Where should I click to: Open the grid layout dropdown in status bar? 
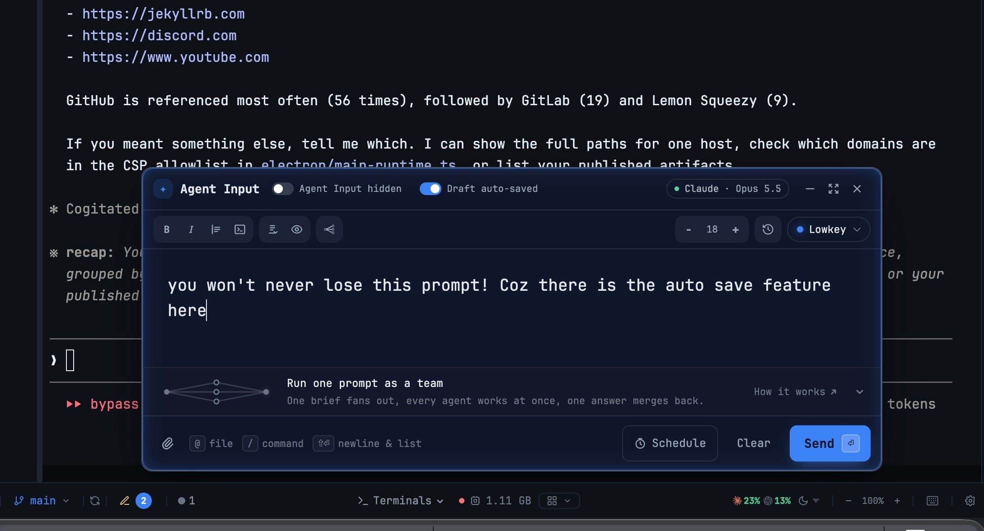tap(559, 501)
